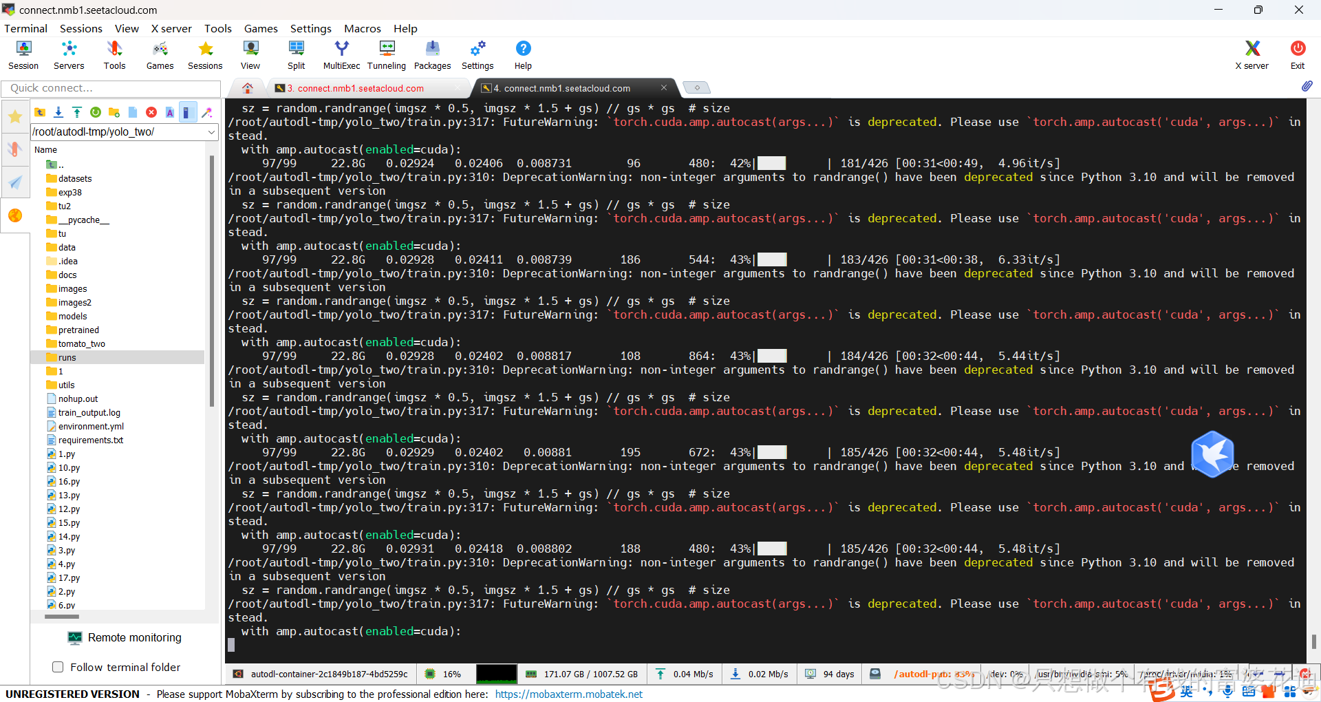
Task: Open the datasets folder in the file browser
Action: (75, 178)
